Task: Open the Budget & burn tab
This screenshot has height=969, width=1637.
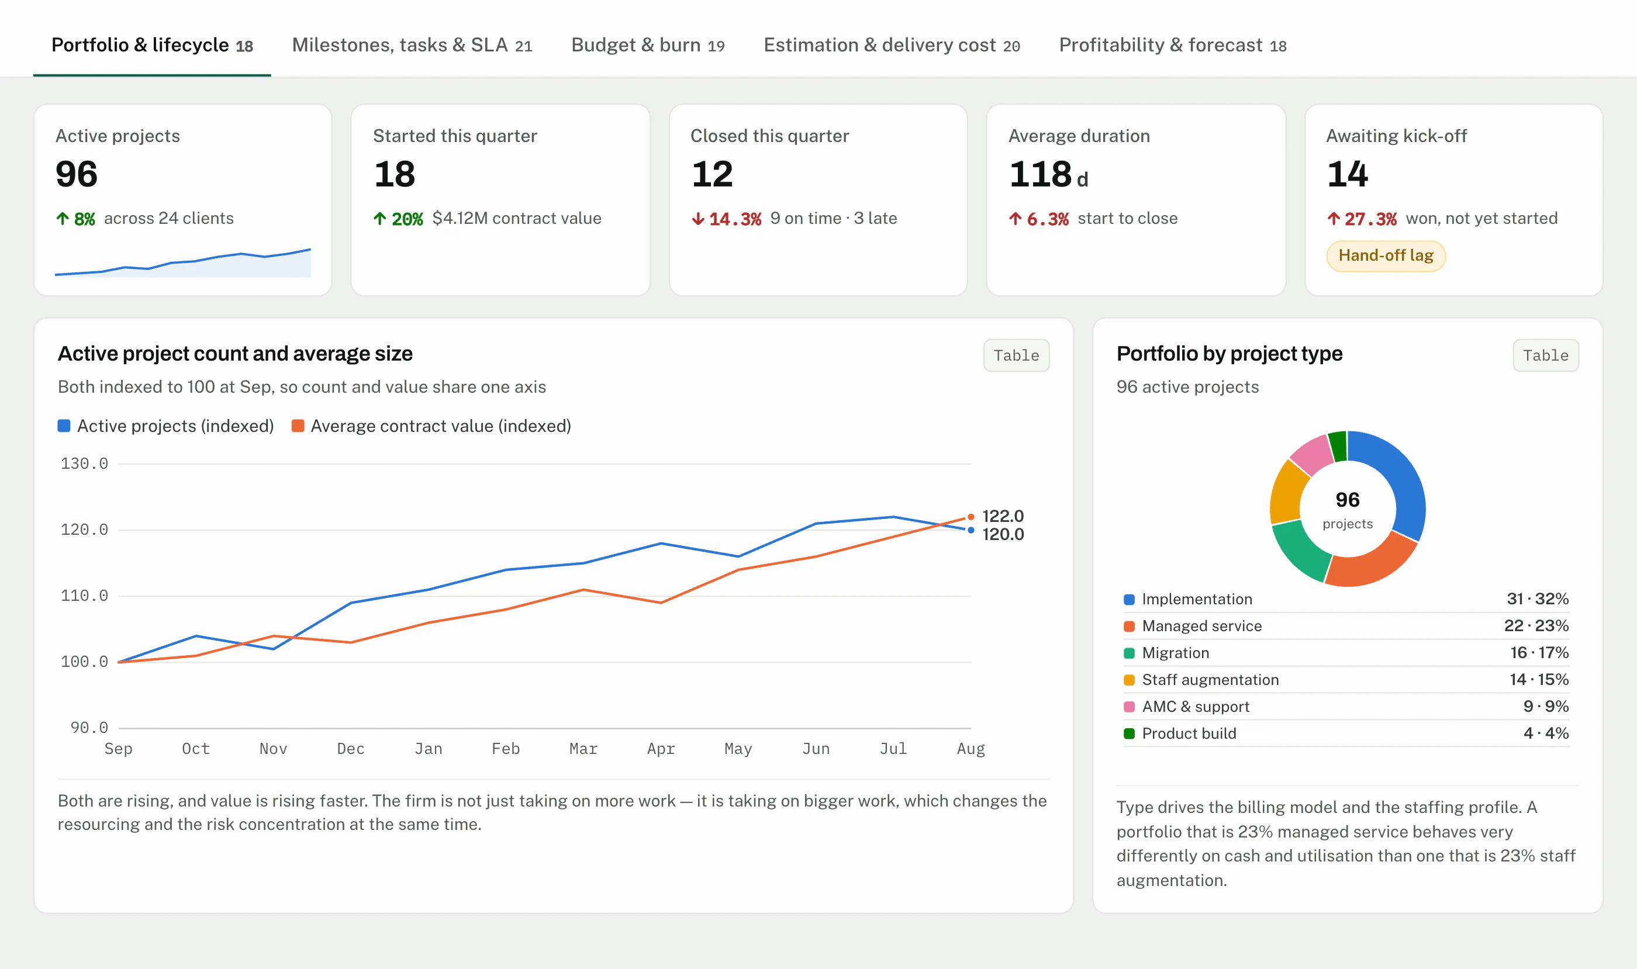Action: 647,45
